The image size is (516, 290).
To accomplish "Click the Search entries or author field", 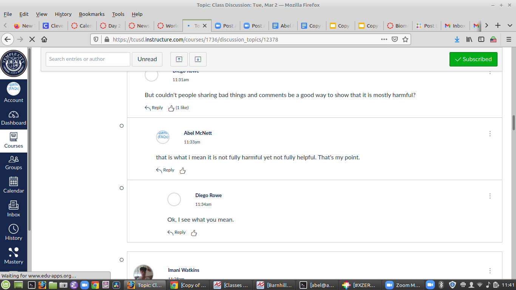I will [88, 59].
